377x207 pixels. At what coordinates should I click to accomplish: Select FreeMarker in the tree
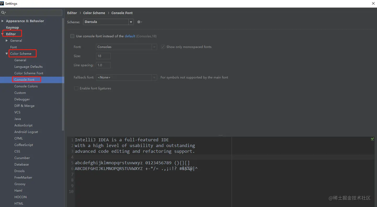coord(23,177)
